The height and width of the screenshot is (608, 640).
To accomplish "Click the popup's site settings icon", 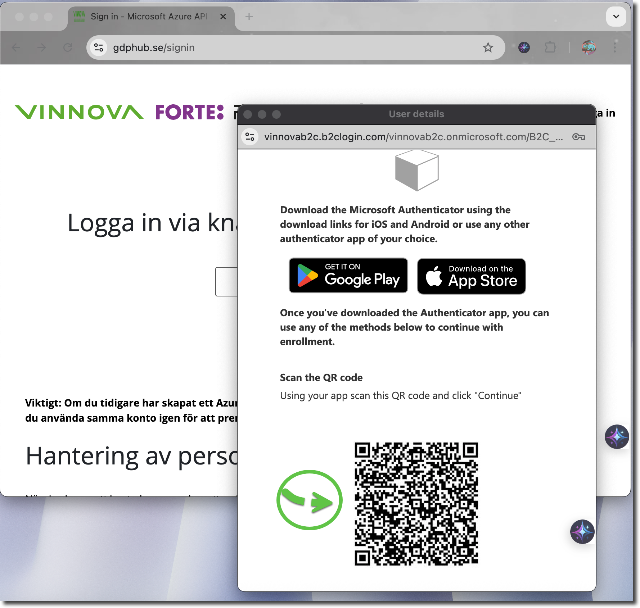I will click(x=250, y=137).
